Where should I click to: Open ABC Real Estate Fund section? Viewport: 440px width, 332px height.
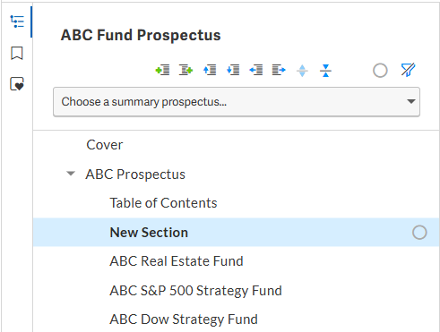pos(177,261)
